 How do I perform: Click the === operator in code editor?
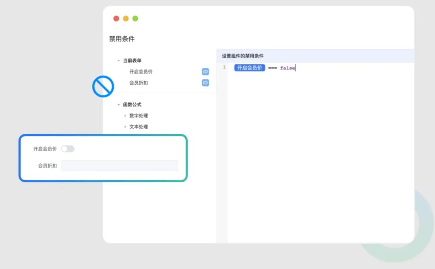point(273,68)
